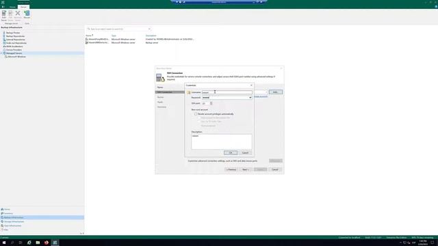Click the Files view icon
Screen dimensions: 438x246
pyautogui.click(x=2, y=230)
